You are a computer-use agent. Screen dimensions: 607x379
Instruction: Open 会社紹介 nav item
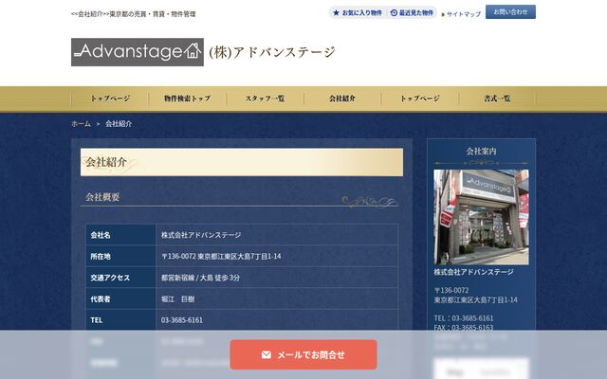pyautogui.click(x=342, y=99)
